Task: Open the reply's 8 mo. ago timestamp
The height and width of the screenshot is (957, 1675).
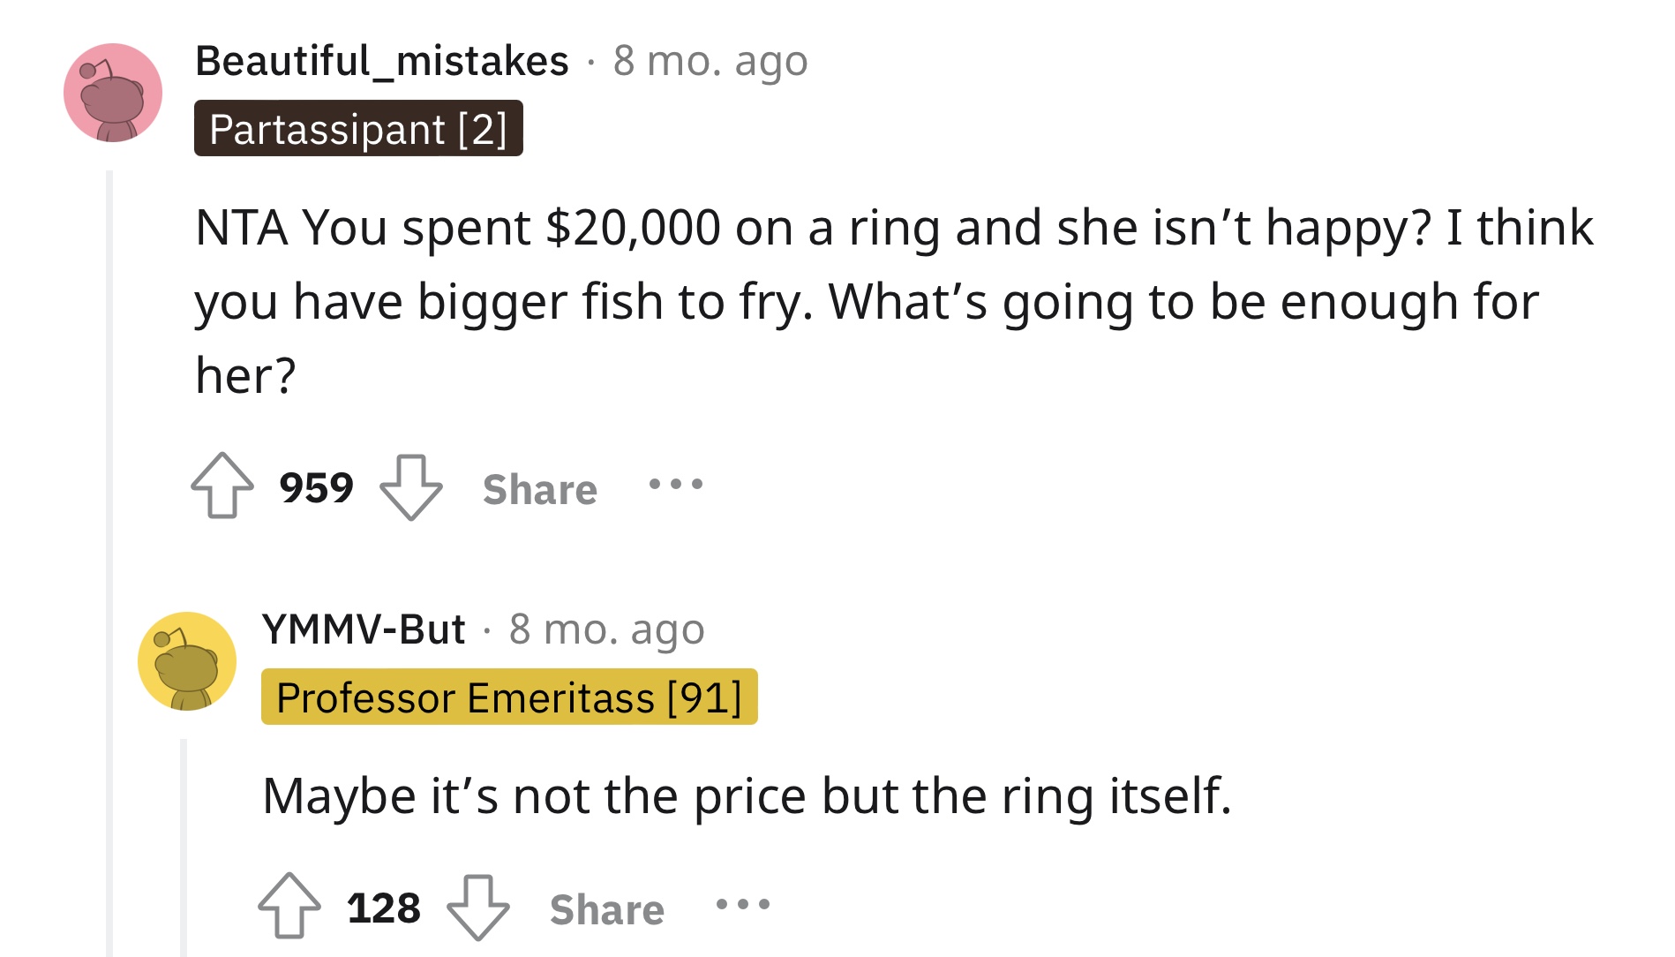Action: (607, 629)
